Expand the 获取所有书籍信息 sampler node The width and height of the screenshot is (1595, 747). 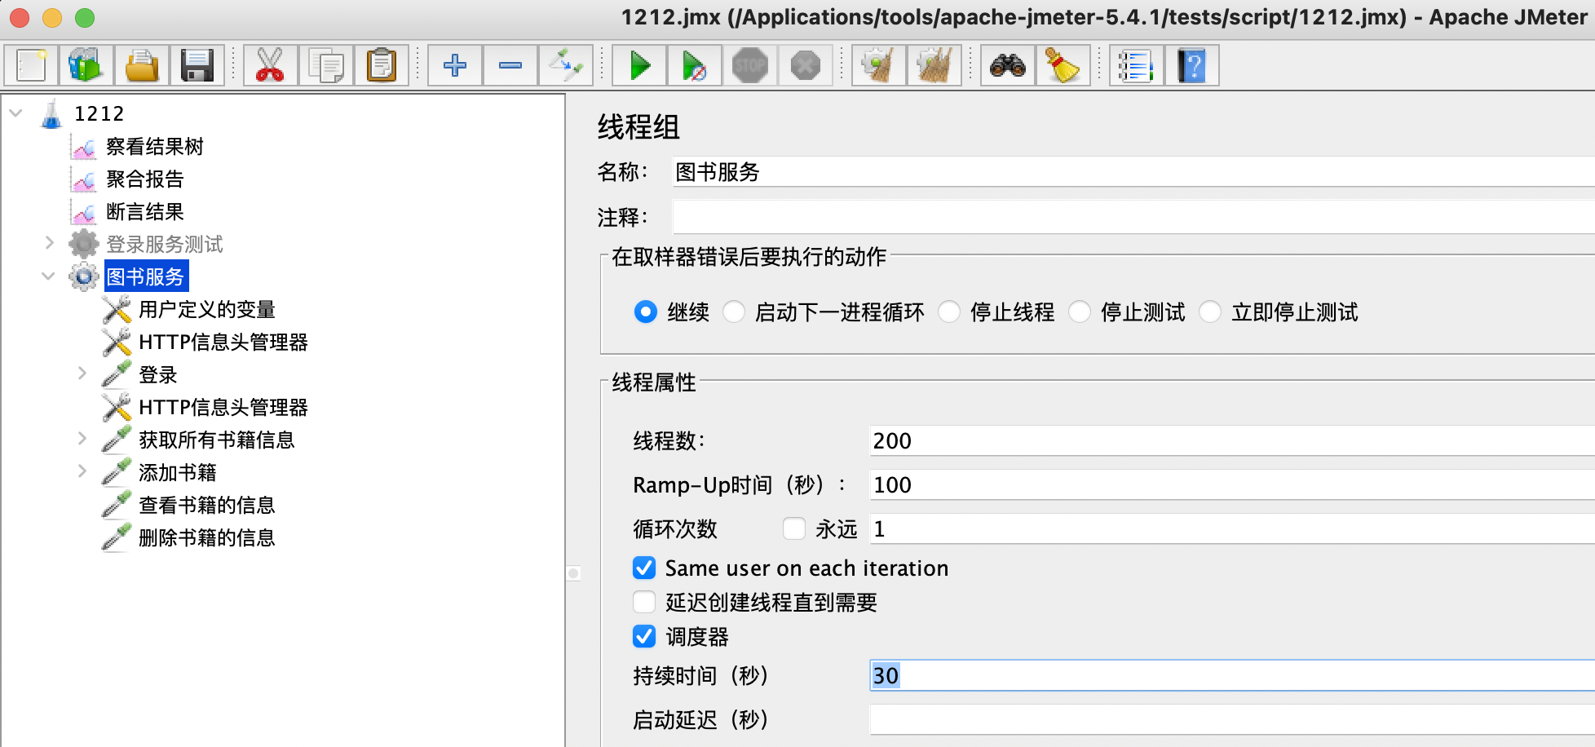pos(82,439)
